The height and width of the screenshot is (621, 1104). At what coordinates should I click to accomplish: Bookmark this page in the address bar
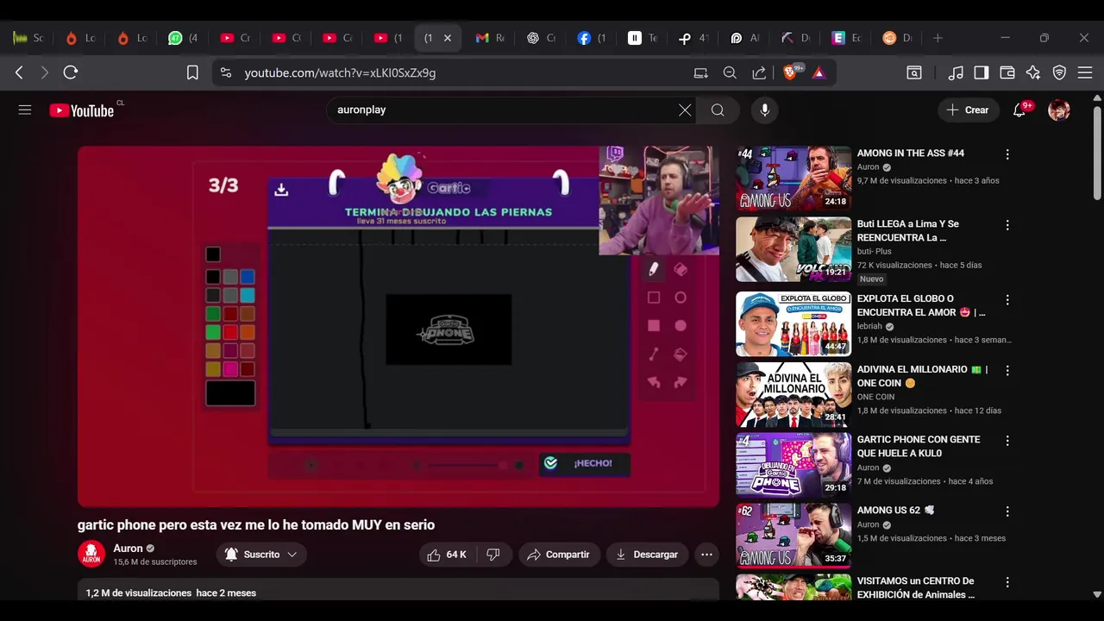tap(192, 72)
